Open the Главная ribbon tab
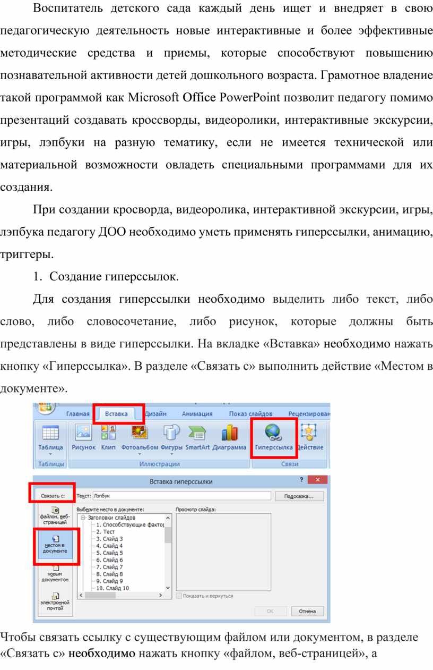 [77, 414]
